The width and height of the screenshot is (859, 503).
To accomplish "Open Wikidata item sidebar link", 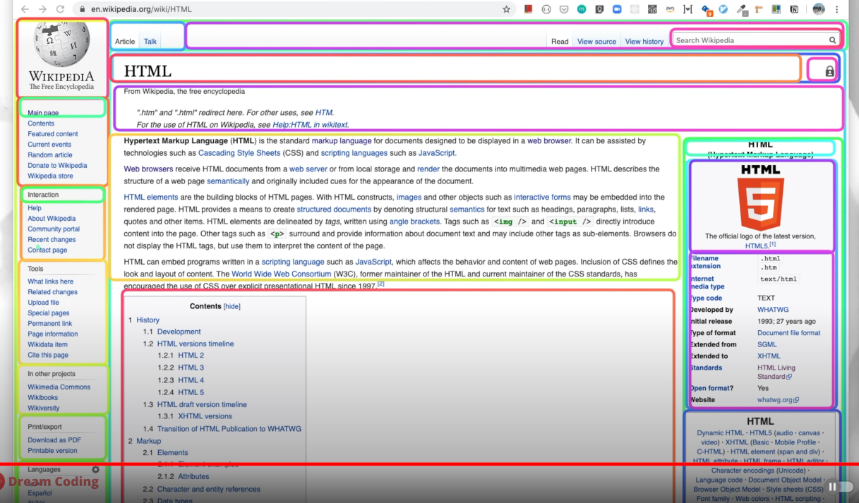I will click(x=47, y=345).
